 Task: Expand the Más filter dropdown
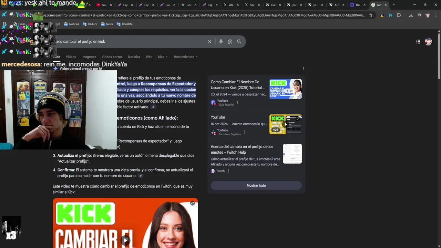(x=163, y=57)
